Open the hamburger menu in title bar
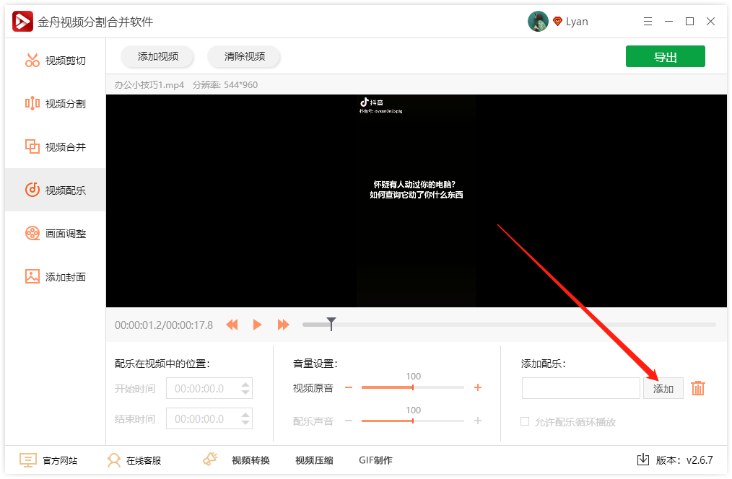This screenshot has height=479, width=732. tap(648, 22)
